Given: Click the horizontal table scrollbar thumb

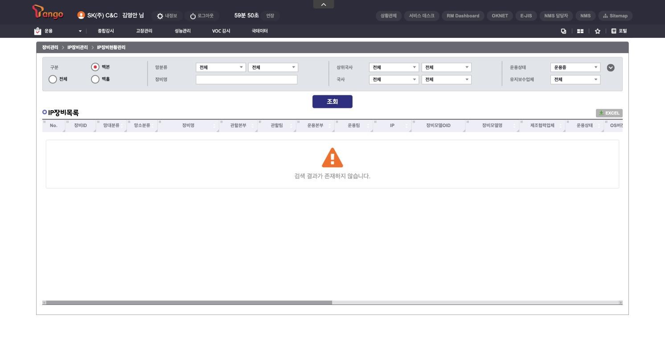Looking at the screenshot, I should pos(189,303).
